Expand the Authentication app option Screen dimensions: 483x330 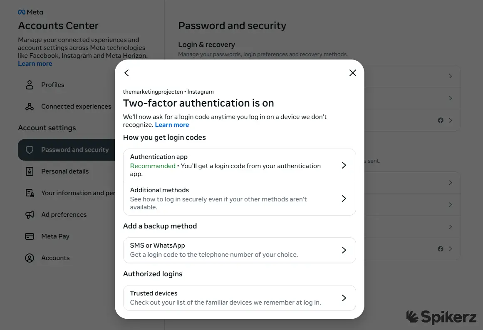click(x=344, y=165)
